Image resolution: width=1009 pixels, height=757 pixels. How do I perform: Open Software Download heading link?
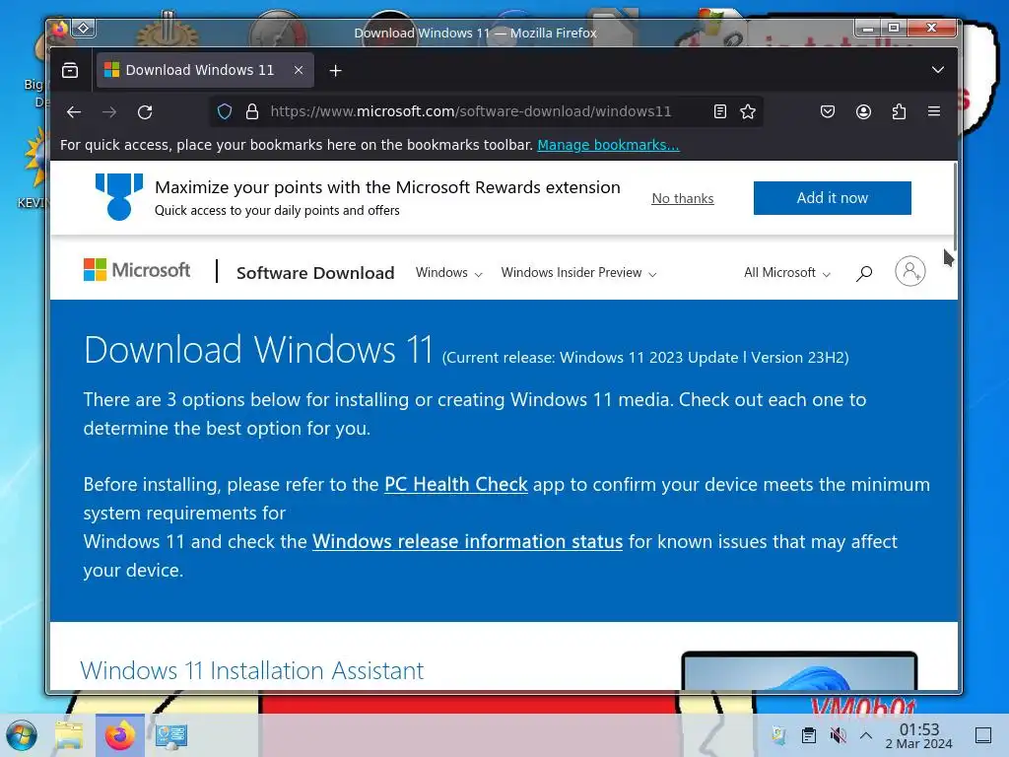coord(315,273)
